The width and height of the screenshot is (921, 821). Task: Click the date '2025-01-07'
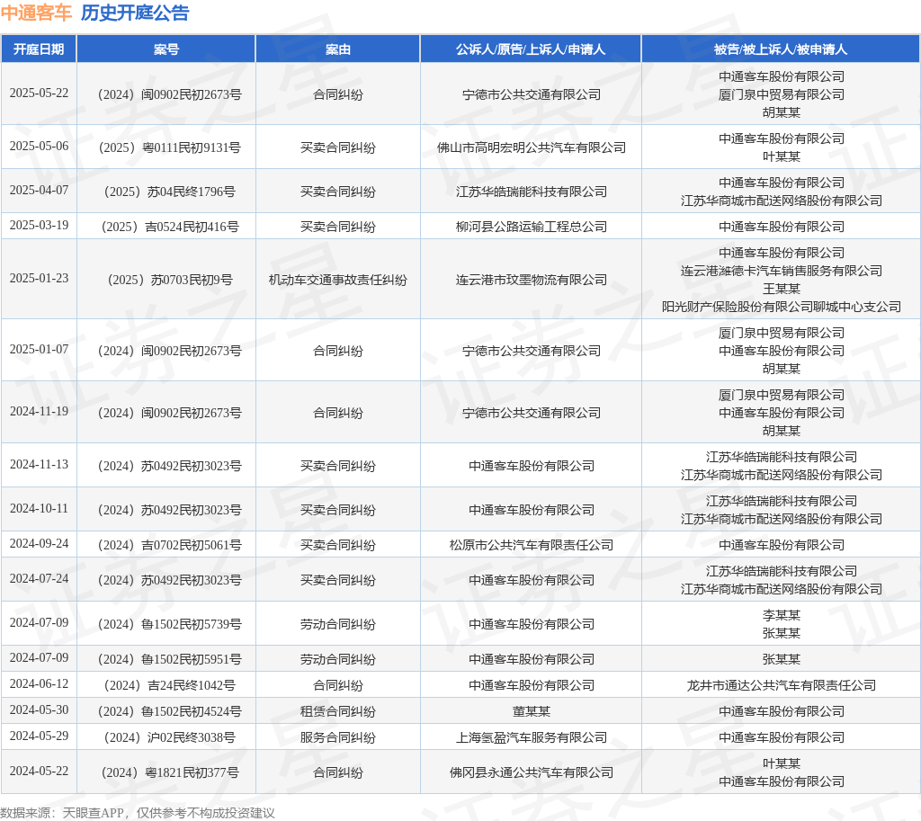(39, 350)
